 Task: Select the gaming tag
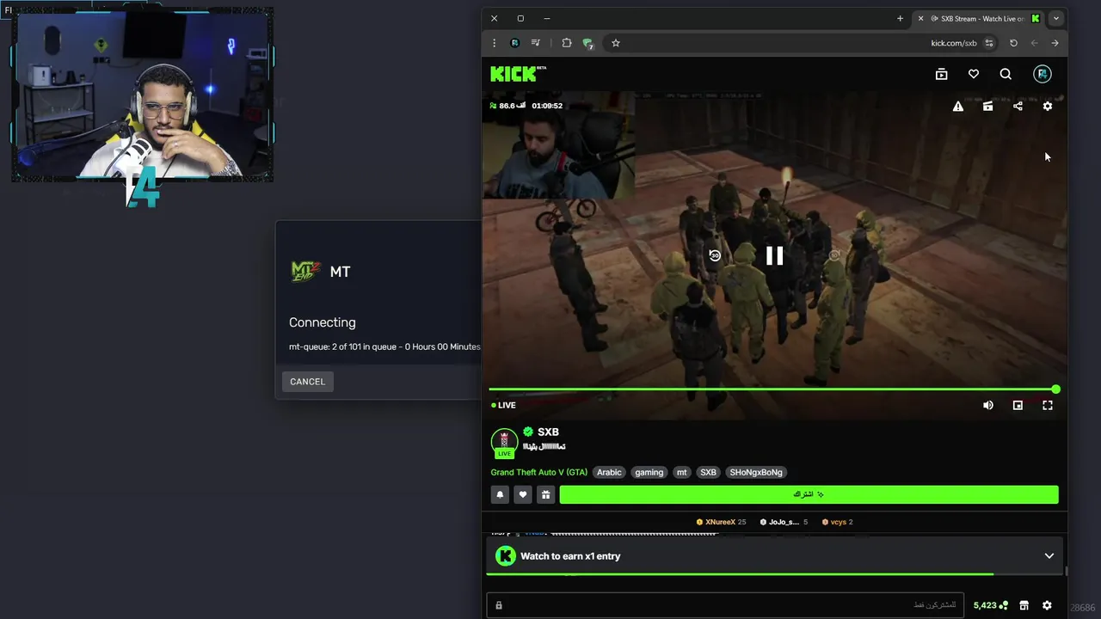click(649, 472)
